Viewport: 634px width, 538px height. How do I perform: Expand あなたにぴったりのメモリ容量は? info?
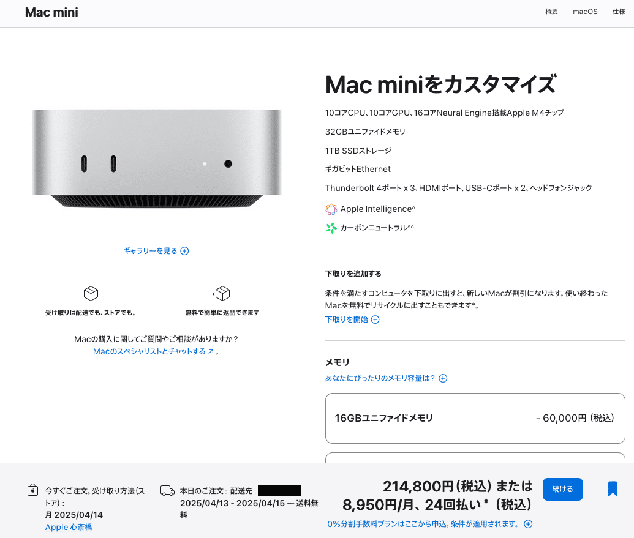click(386, 378)
